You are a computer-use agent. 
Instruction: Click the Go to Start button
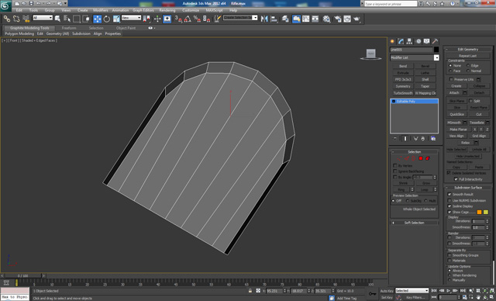pyautogui.click(x=434, y=291)
